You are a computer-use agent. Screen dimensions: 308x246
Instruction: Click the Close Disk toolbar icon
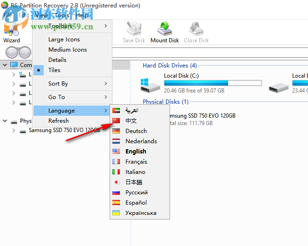click(196, 29)
